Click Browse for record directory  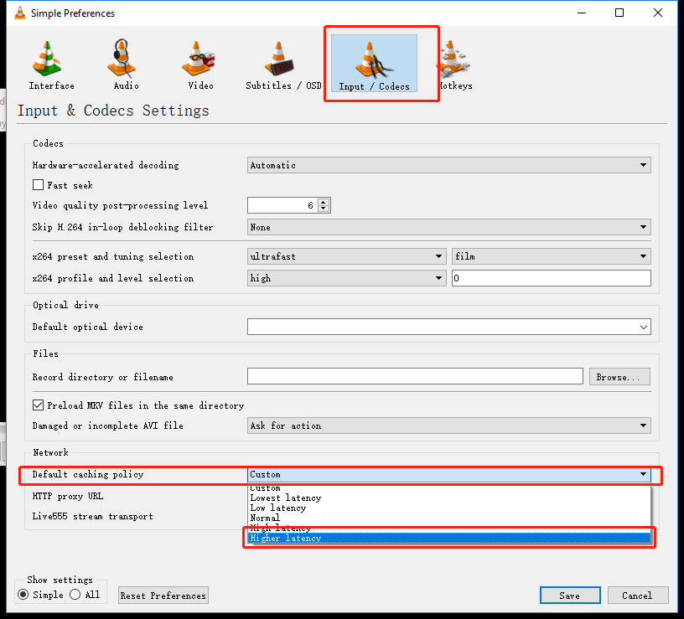[x=619, y=377]
